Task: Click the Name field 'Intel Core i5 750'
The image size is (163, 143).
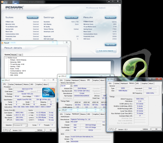Action: 27,89
